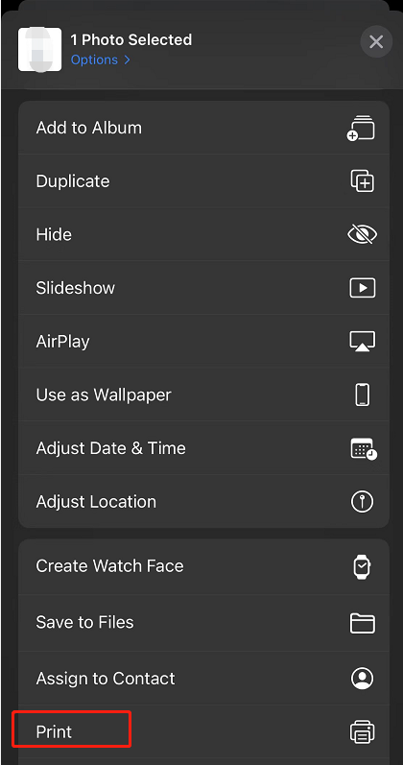Tap the Save to Files folder icon
This screenshot has height=765, width=403.
click(363, 623)
